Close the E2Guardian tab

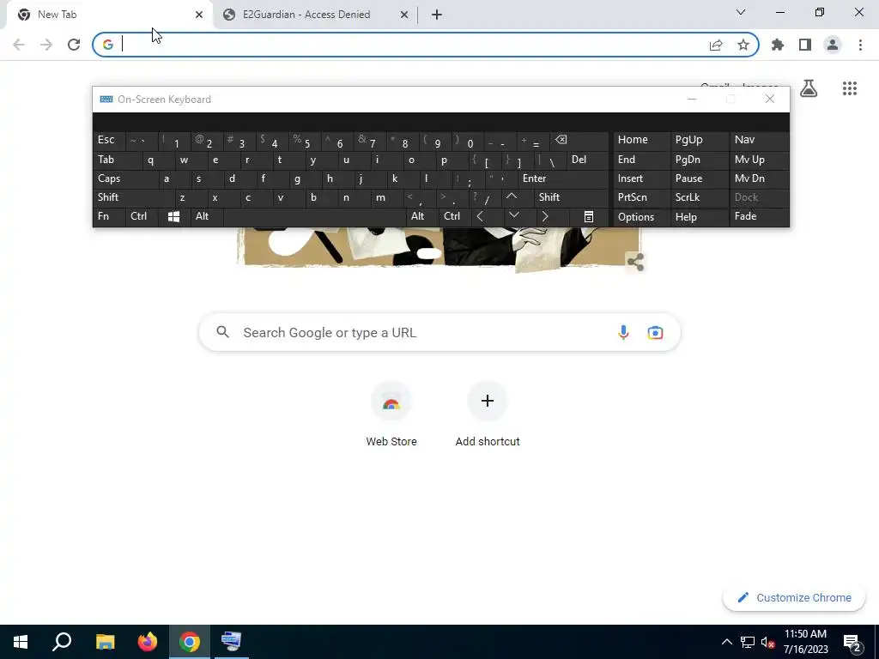404,15
